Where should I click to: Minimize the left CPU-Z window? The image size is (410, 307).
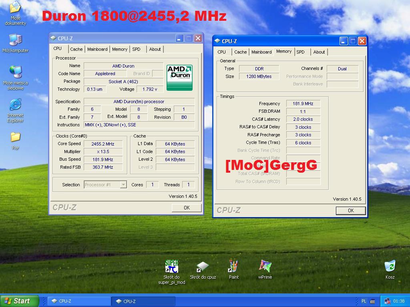(179, 39)
